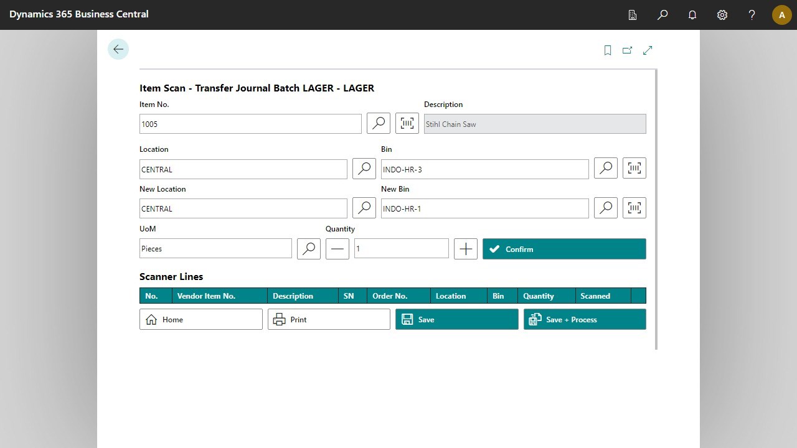Open the Tell Me search magnifier

click(x=662, y=14)
